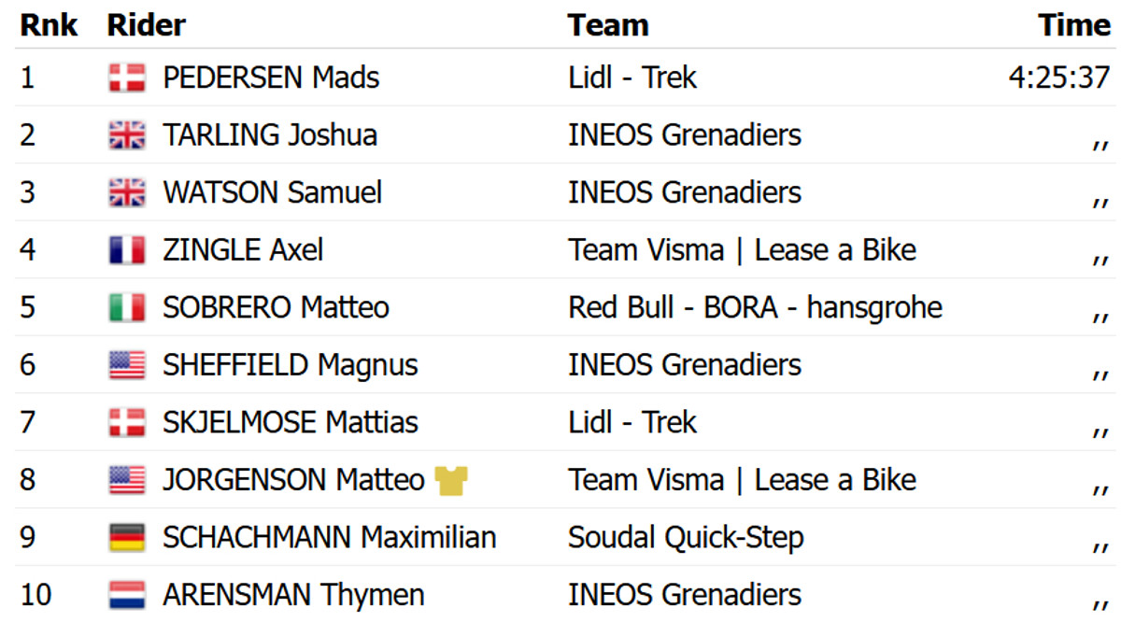Select rider SKJELMOSE Mattias link
This screenshot has height=622, width=1121.
tap(290, 422)
